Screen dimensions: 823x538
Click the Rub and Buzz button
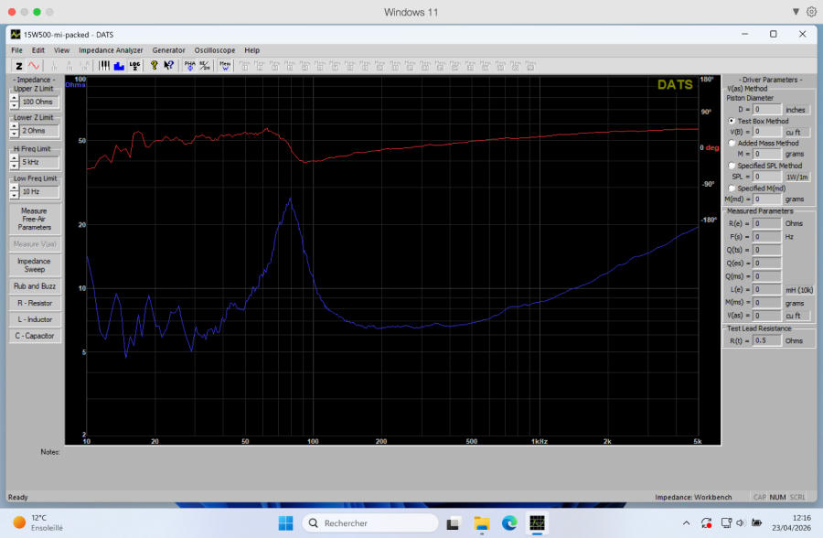34,286
